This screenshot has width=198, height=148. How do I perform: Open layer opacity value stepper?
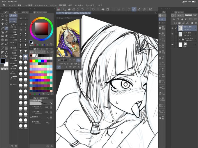click(x=197, y=15)
